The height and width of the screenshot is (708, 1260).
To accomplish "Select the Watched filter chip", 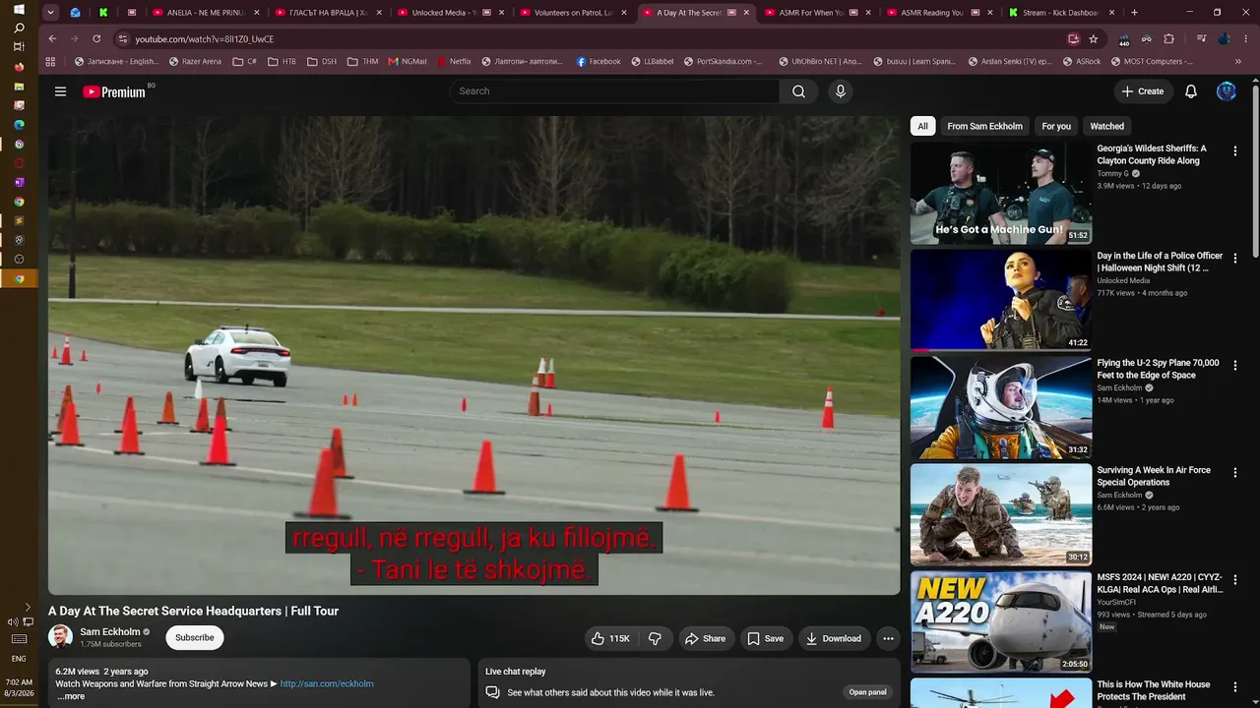I will [x=1106, y=126].
